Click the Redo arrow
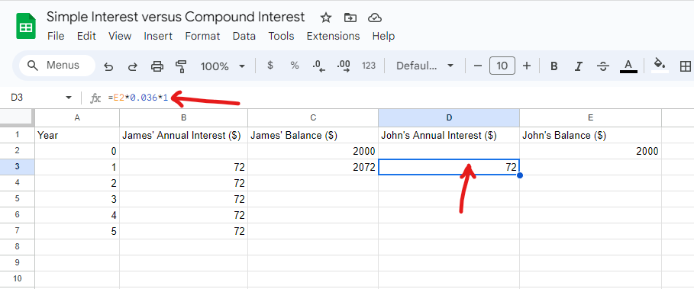The height and width of the screenshot is (289, 694). click(x=132, y=66)
